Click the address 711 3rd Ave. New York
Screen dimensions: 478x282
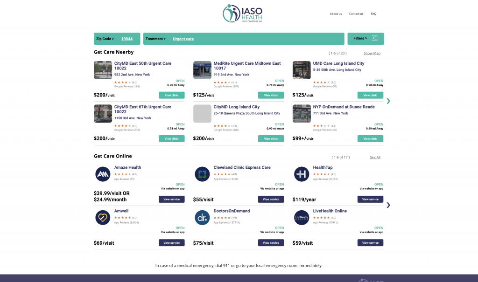[330, 113]
